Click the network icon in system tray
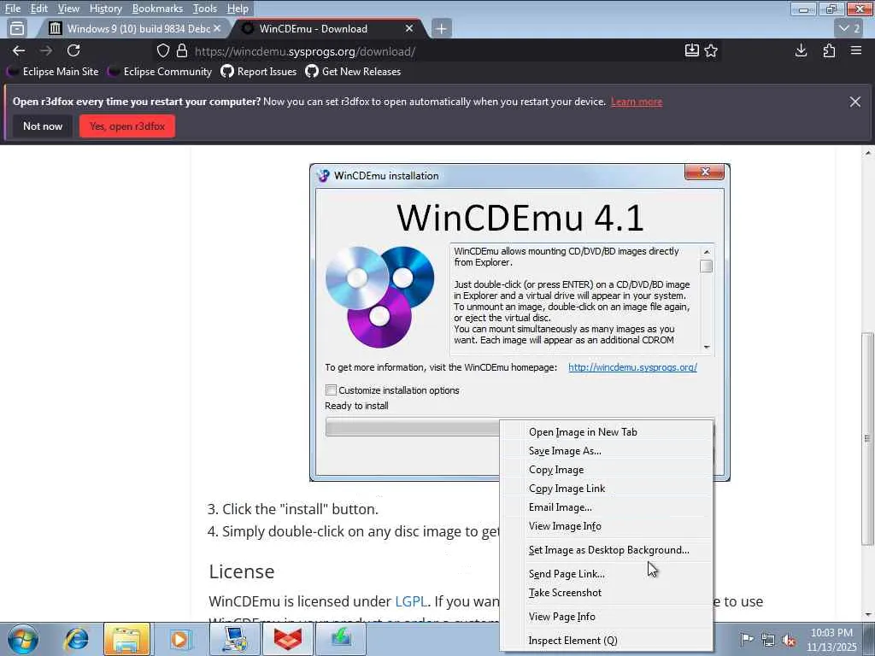This screenshot has height=656, width=875. [x=768, y=640]
